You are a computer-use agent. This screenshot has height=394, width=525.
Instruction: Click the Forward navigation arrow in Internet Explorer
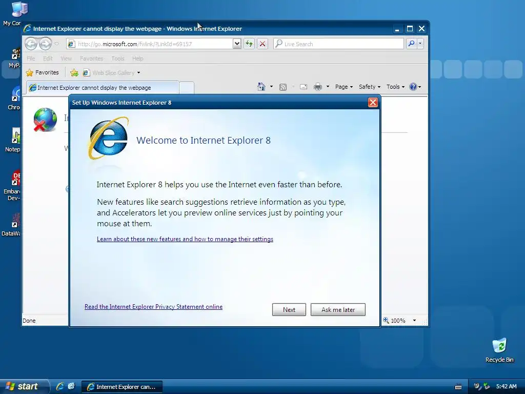coord(46,44)
